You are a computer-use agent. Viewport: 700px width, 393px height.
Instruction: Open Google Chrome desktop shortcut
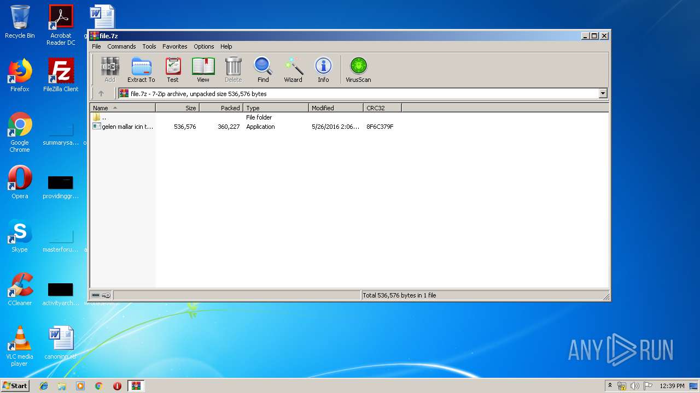[x=20, y=133]
